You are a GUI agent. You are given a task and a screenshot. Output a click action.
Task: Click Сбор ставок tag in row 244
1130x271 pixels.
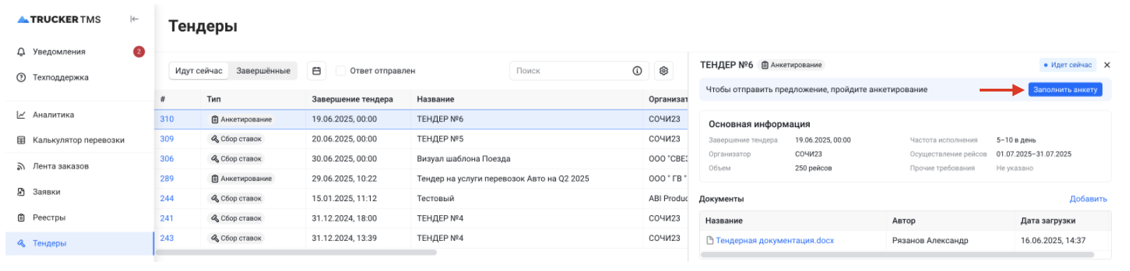click(236, 198)
